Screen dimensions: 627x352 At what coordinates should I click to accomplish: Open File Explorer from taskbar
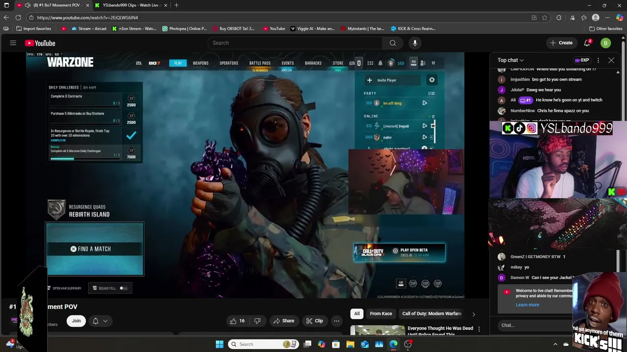[x=350, y=344]
